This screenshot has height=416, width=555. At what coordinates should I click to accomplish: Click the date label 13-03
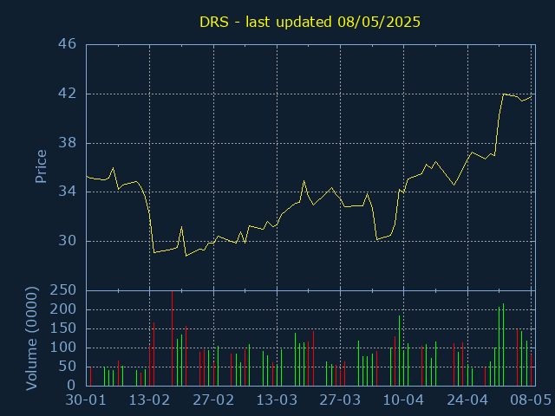277,400
